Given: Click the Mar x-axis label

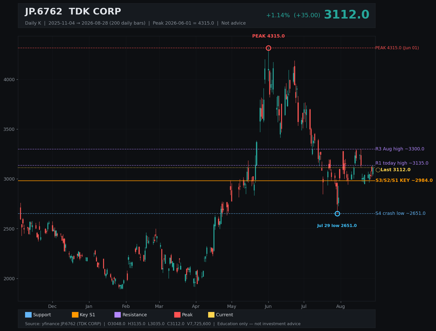Looking at the screenshot, I should click(159, 306).
